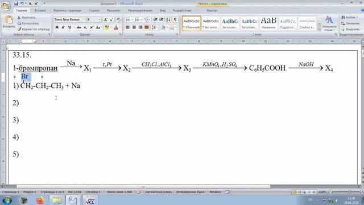Toggle subscript in the Font group
The width and height of the screenshot is (364, 205).
pyautogui.click(x=85, y=27)
